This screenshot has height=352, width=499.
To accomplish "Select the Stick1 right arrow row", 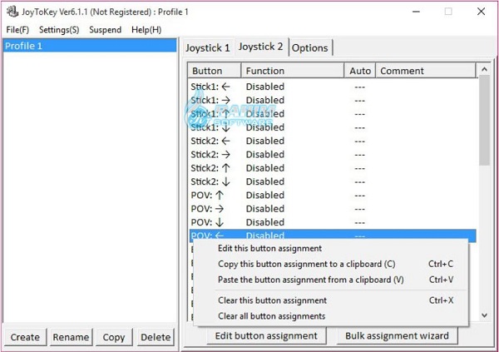I will coord(333,101).
